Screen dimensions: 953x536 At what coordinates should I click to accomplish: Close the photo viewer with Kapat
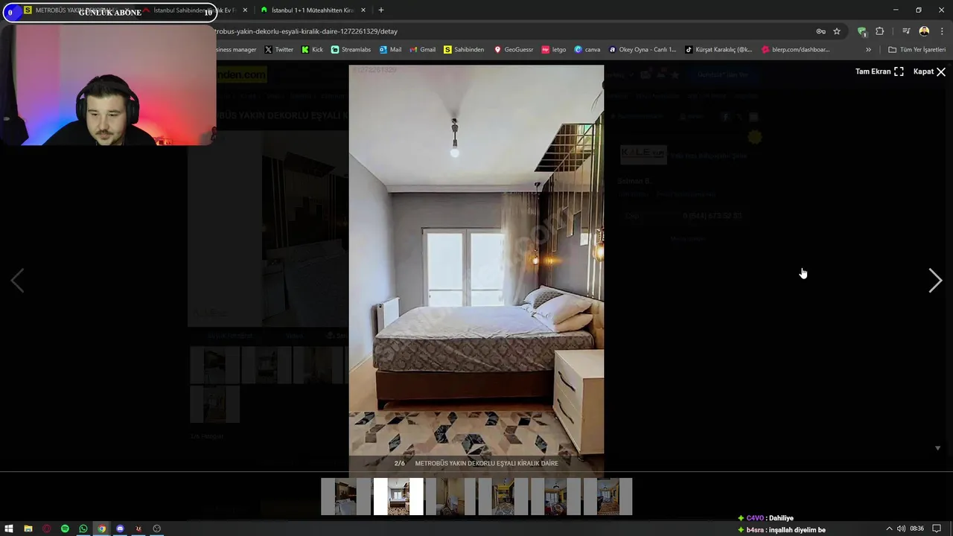click(929, 71)
